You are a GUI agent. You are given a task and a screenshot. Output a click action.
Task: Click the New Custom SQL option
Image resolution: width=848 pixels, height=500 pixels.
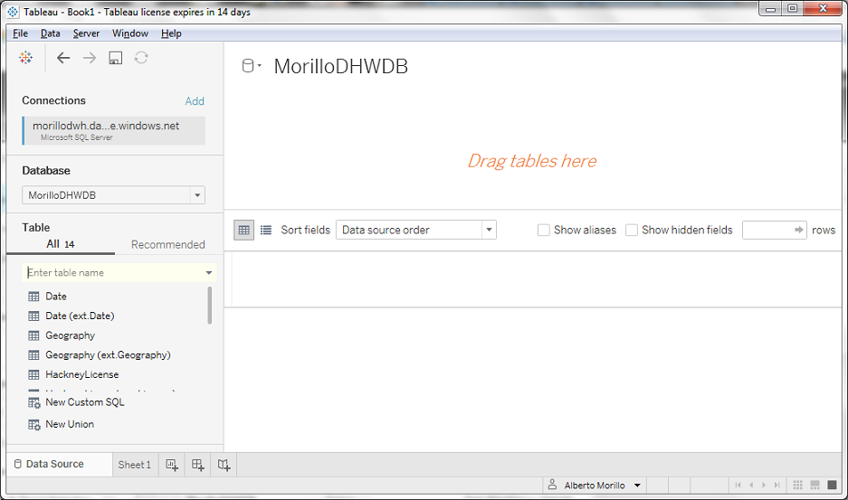[85, 402]
